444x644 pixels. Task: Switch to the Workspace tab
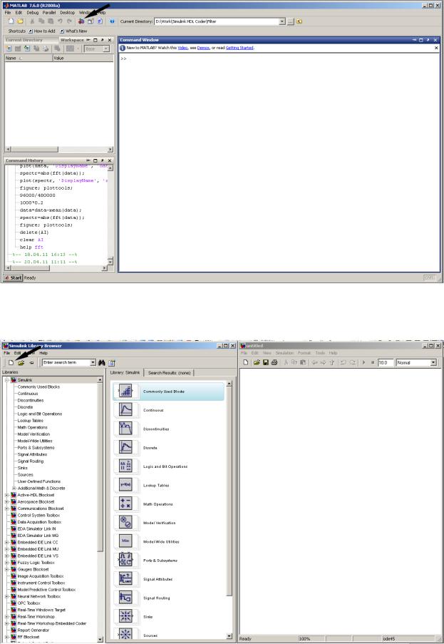[x=72, y=40]
